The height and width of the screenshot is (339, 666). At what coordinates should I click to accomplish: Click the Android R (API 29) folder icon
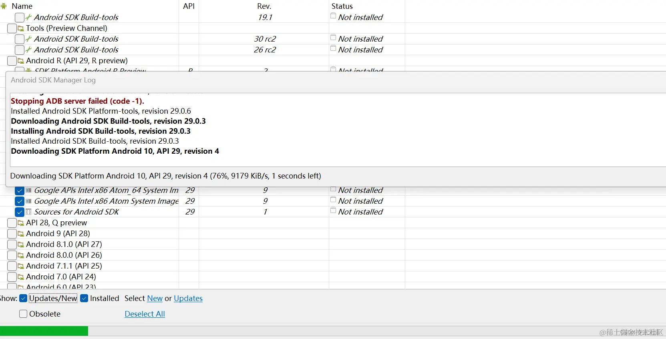(21, 61)
